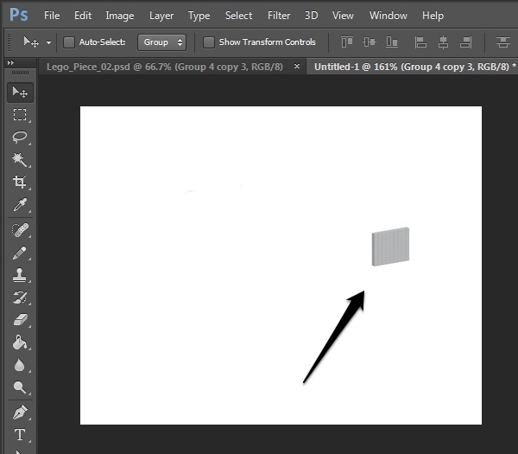Close the Lego_Piece_02.psd tab
Viewport: 518px width, 454px height.
click(x=297, y=67)
